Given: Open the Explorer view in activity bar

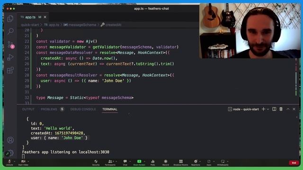Looking at the screenshot, I should 10,18.
